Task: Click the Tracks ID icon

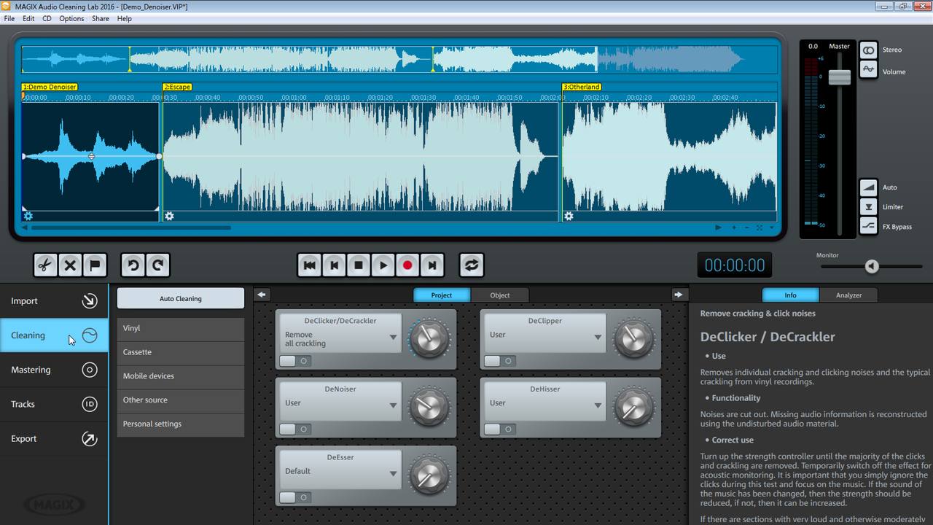Action: tap(90, 404)
